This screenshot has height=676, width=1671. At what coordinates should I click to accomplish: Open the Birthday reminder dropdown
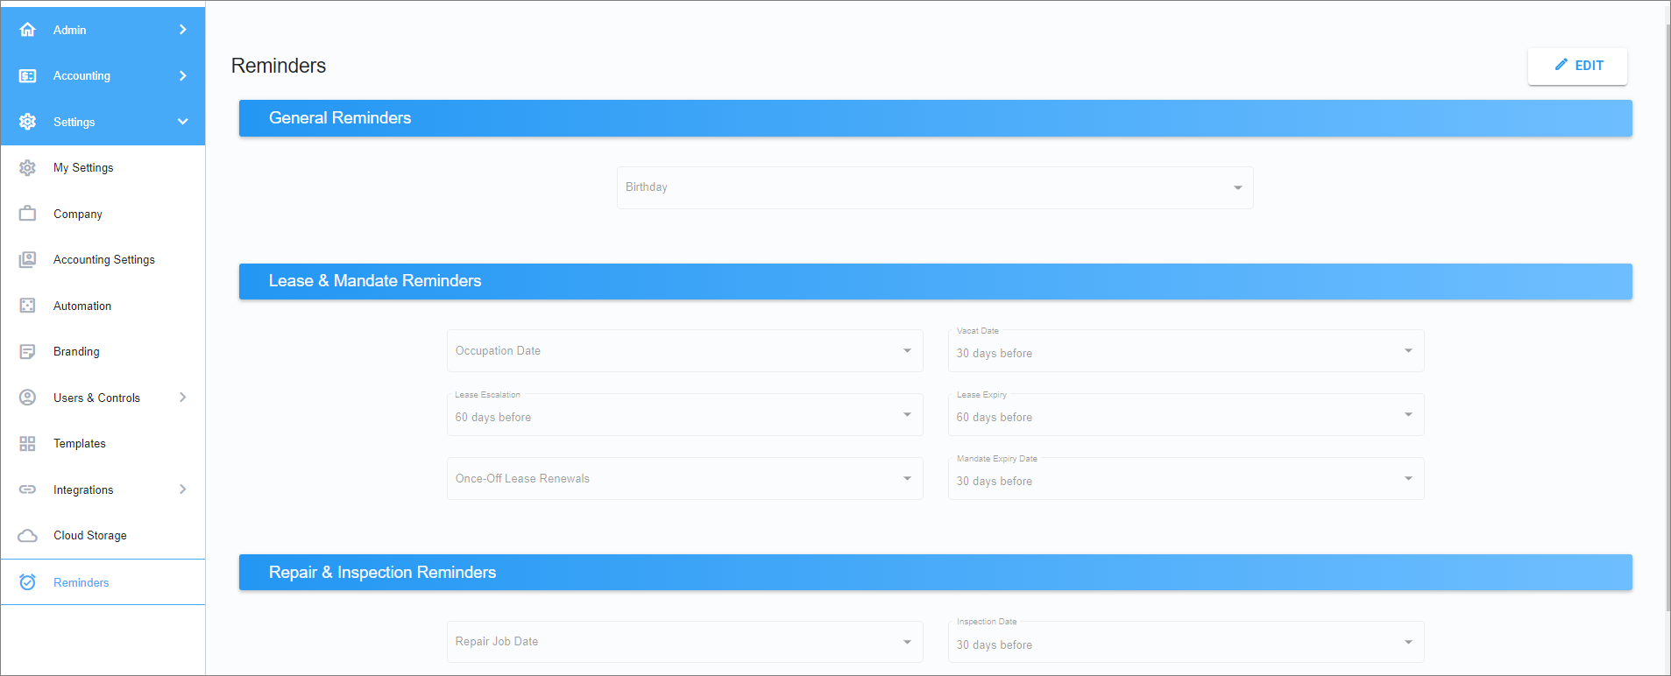(x=935, y=187)
